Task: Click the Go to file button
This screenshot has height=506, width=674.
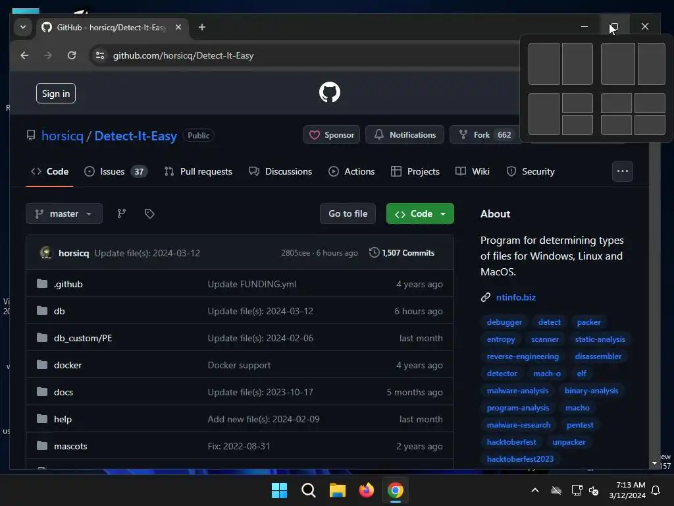Action: click(348, 213)
